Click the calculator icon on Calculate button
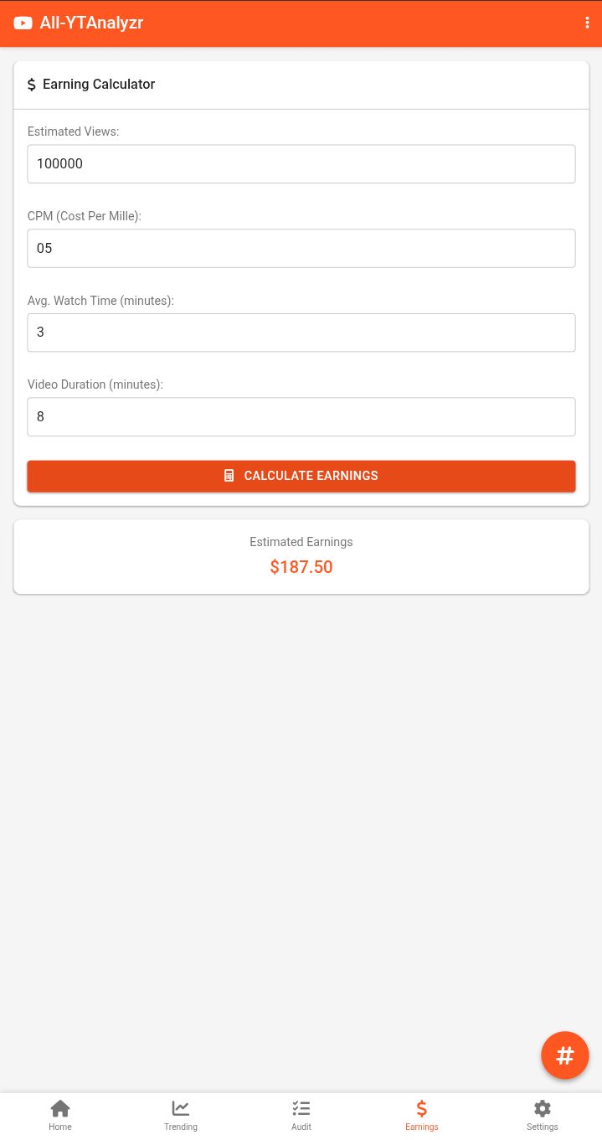 (x=229, y=476)
